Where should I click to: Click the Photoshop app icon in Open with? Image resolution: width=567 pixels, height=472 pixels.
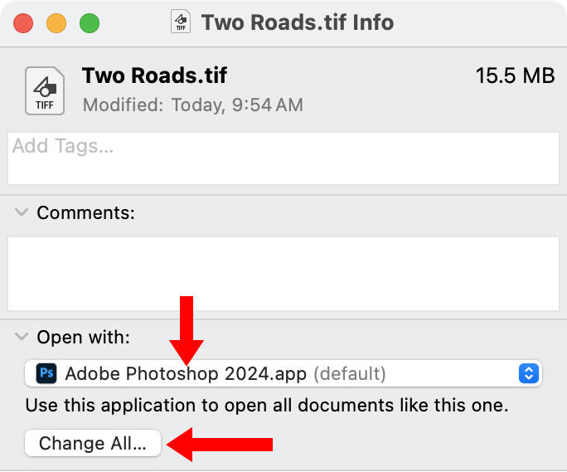click(47, 374)
